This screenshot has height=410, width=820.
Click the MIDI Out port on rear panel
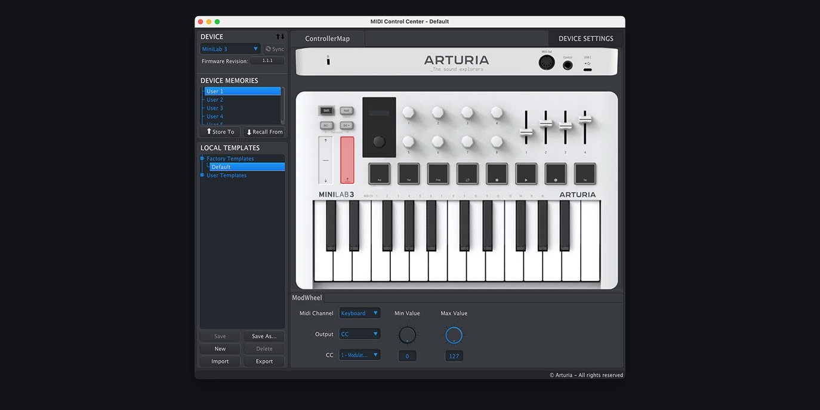(547, 62)
